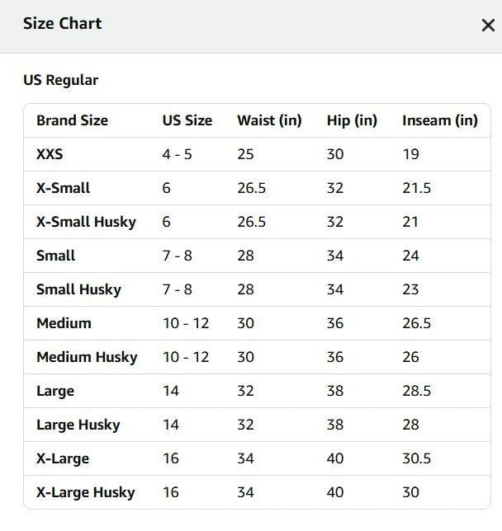Image resolution: width=502 pixels, height=531 pixels.
Task: Close the Size Chart dialog
Action: pyautogui.click(x=488, y=25)
